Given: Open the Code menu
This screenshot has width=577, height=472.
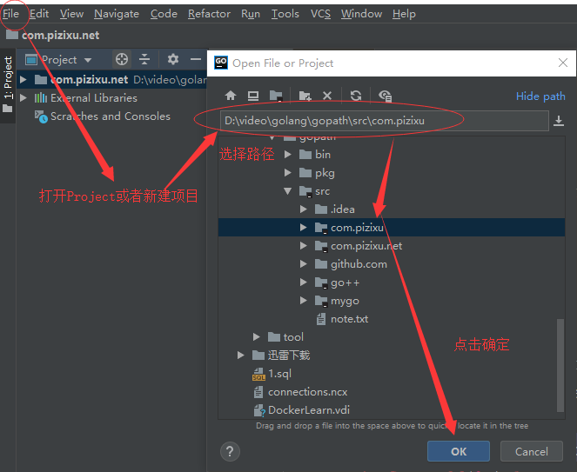Looking at the screenshot, I should [164, 14].
